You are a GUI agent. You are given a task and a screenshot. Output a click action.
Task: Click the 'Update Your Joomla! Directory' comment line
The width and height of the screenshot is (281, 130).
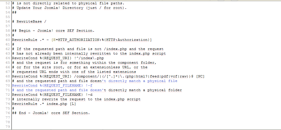click(69, 8)
